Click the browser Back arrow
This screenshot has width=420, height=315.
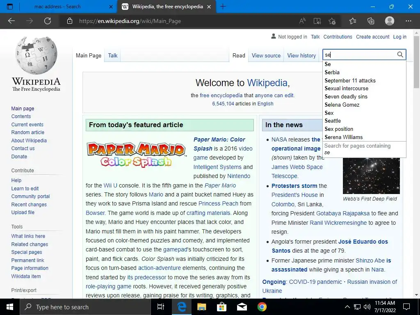pos(11,21)
